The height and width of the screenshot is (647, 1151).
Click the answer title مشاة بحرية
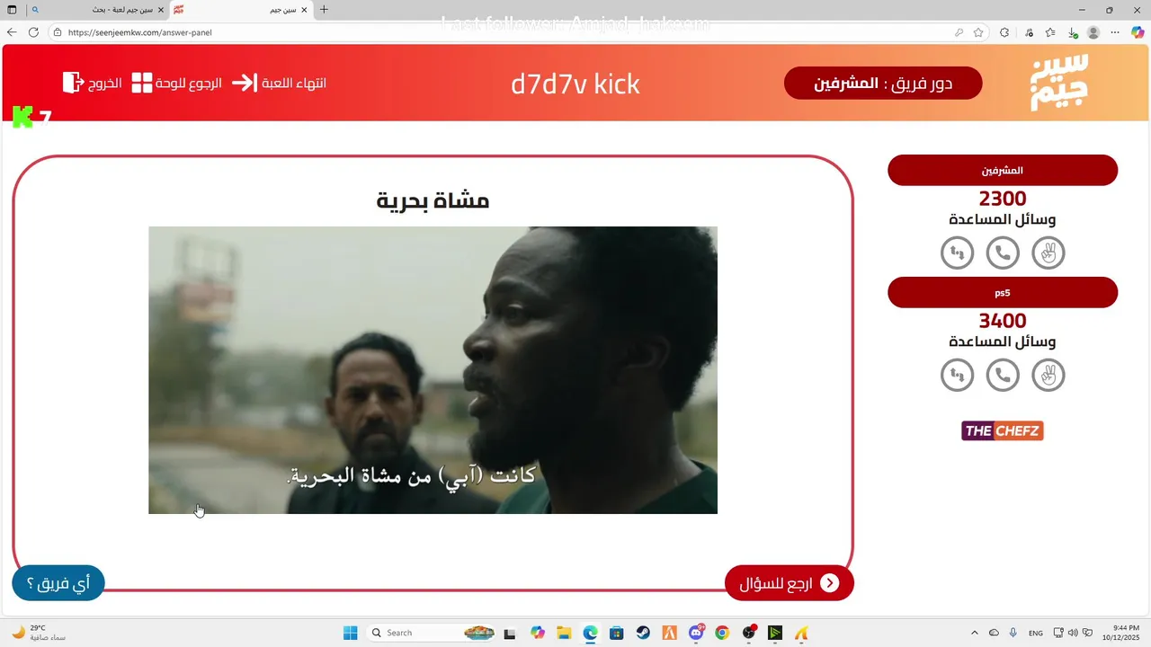pos(433,200)
